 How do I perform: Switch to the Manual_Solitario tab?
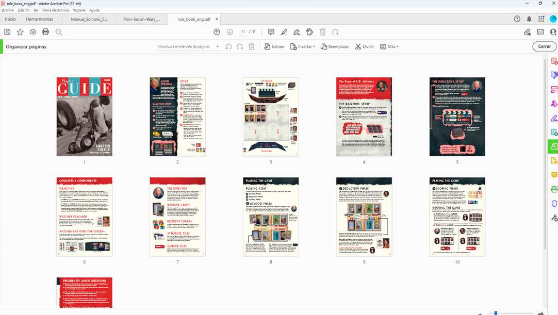89,19
